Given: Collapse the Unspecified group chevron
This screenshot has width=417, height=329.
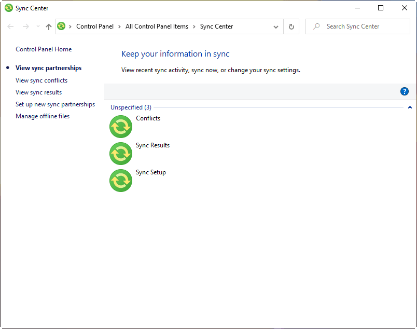Looking at the screenshot, I should point(410,107).
